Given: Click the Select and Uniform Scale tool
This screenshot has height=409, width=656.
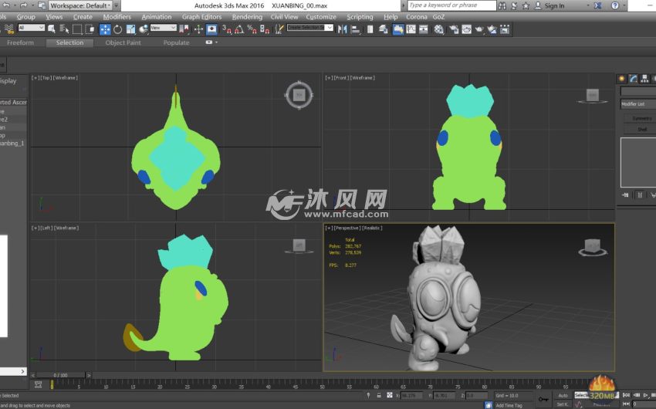Looking at the screenshot, I should click(130, 29).
